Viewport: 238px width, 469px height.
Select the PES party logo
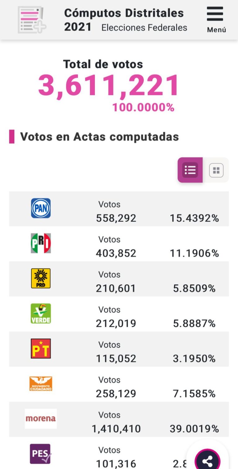tap(41, 454)
